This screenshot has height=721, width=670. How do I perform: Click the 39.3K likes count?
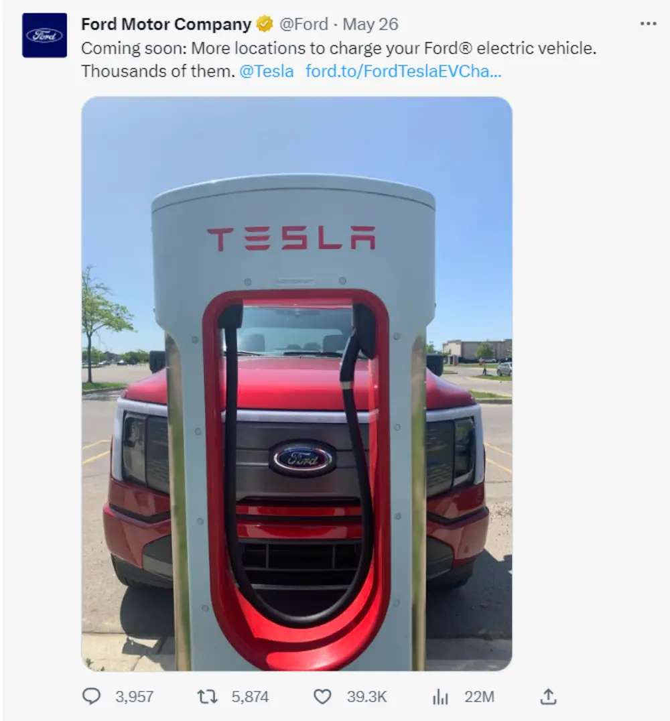tap(366, 697)
